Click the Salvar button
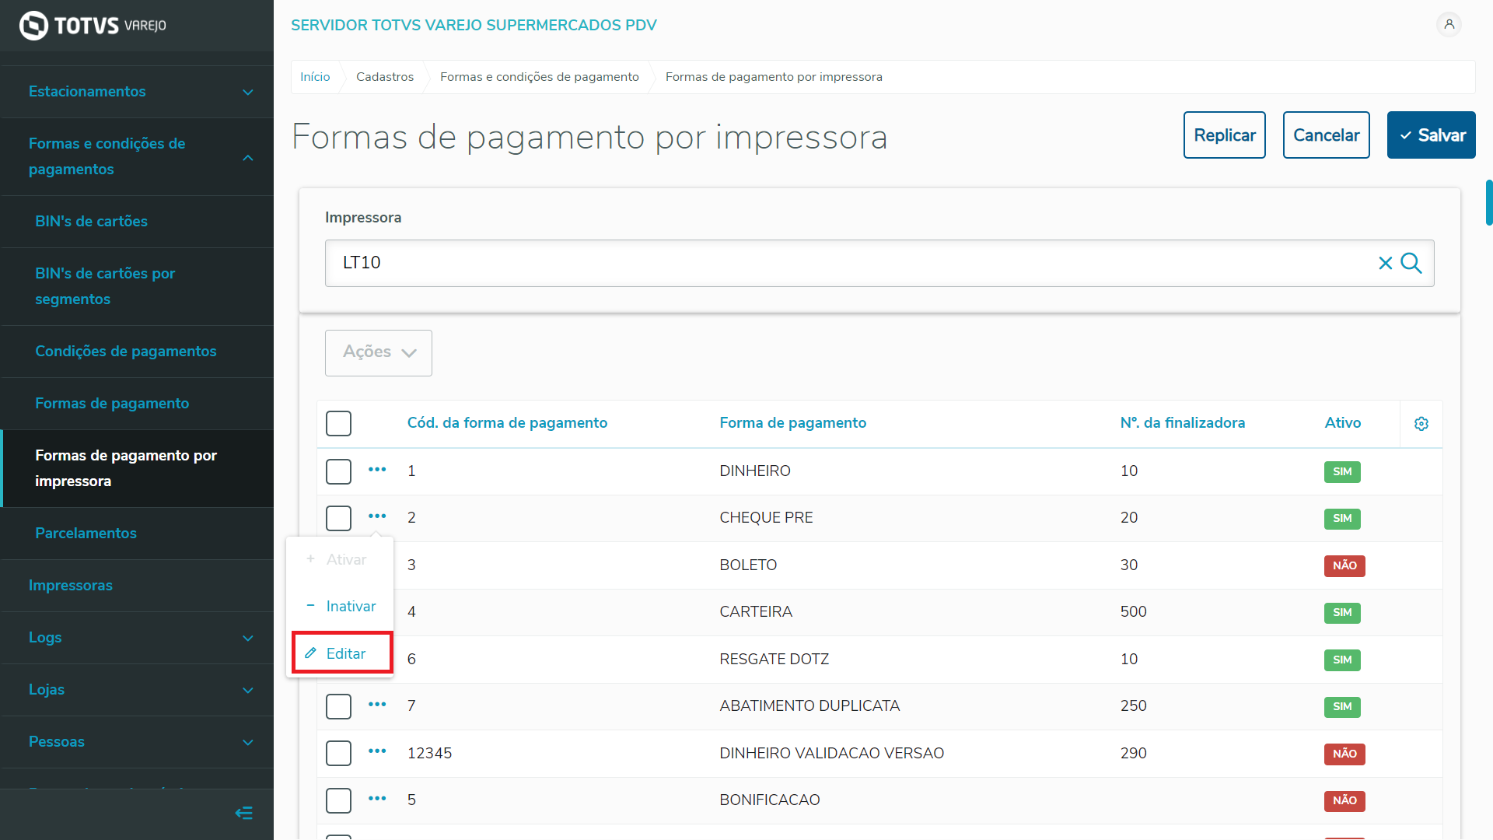 1431,135
